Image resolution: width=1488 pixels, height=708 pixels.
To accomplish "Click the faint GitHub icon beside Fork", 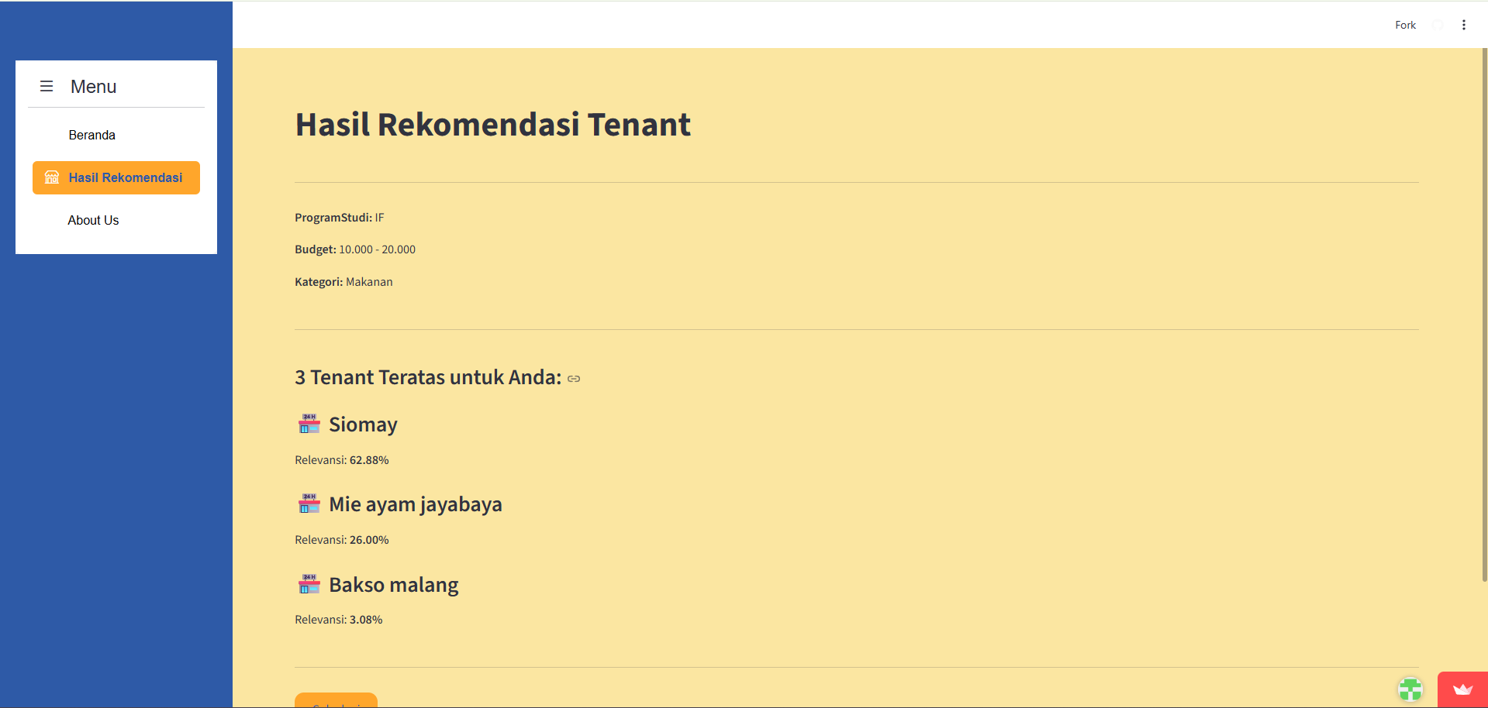I will coord(1437,25).
